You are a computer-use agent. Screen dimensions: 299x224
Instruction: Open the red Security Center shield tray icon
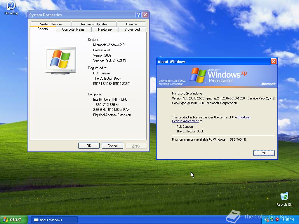tap(277, 220)
